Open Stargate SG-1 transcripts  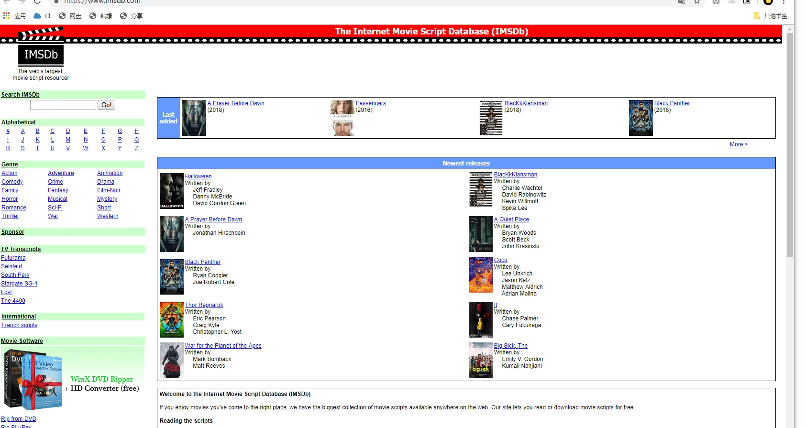tap(19, 284)
